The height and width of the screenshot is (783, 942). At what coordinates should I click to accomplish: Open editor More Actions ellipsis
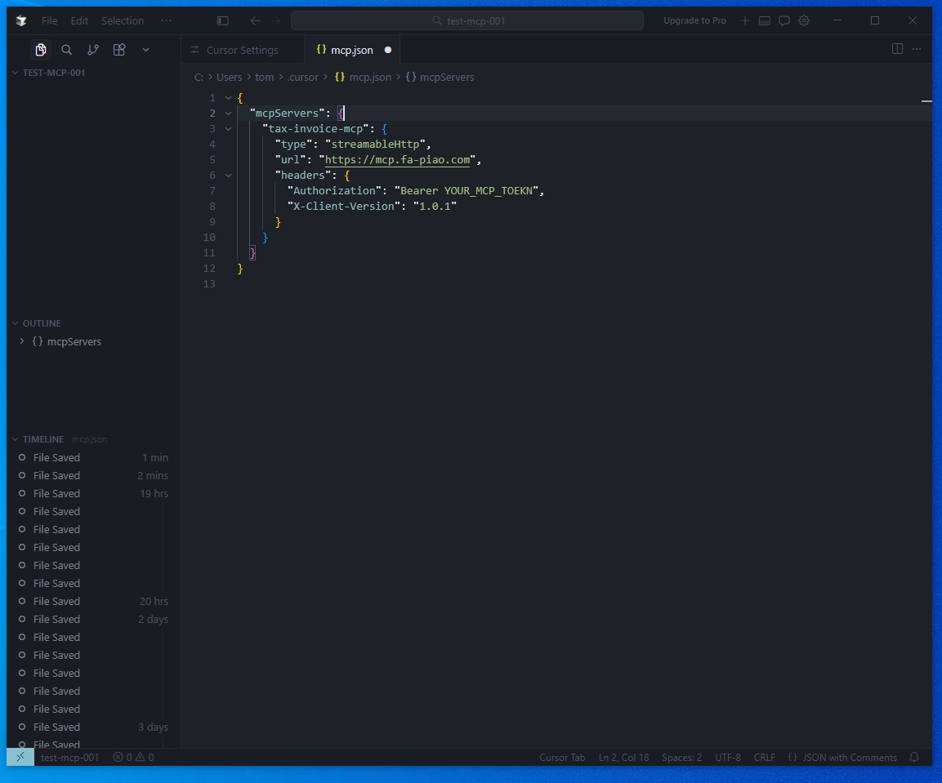[916, 49]
